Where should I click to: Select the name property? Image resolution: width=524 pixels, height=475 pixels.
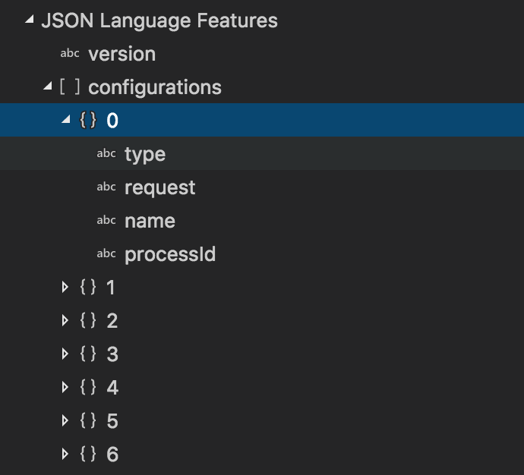click(150, 222)
